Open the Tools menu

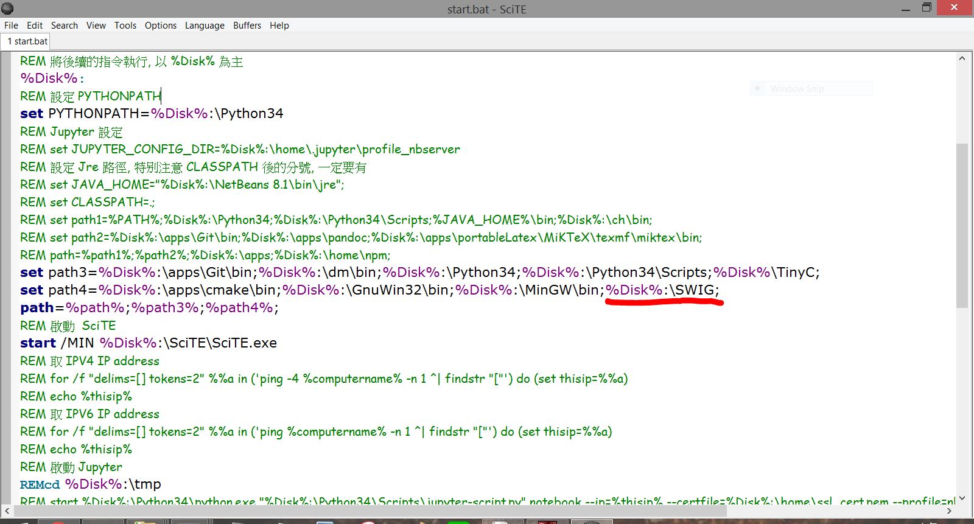click(125, 26)
